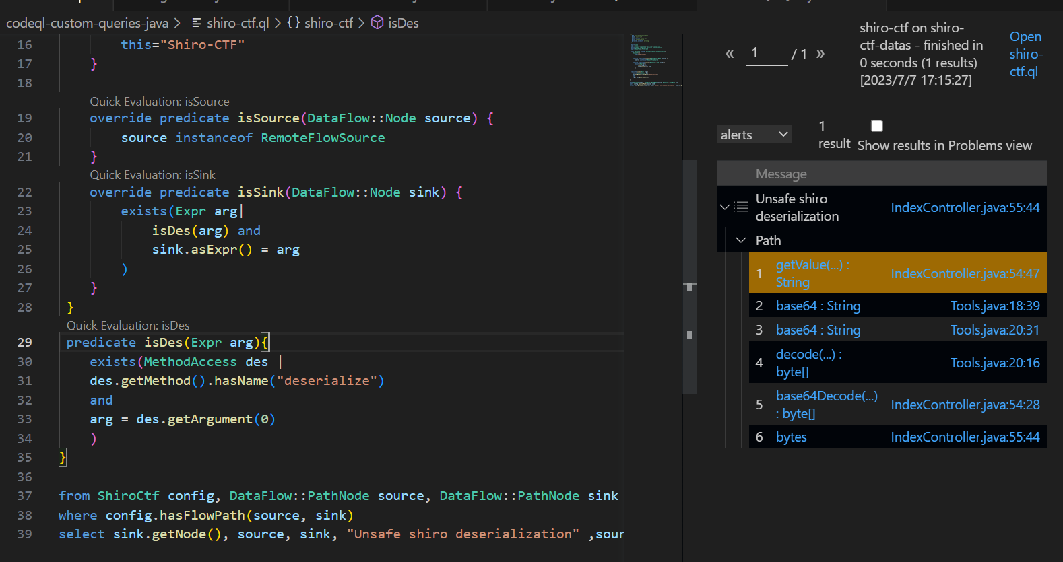Collapse the Path tree node
The width and height of the screenshot is (1063, 562).
coord(741,240)
